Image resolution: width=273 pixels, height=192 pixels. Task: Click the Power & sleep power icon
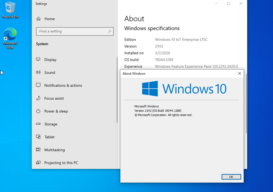38,111
